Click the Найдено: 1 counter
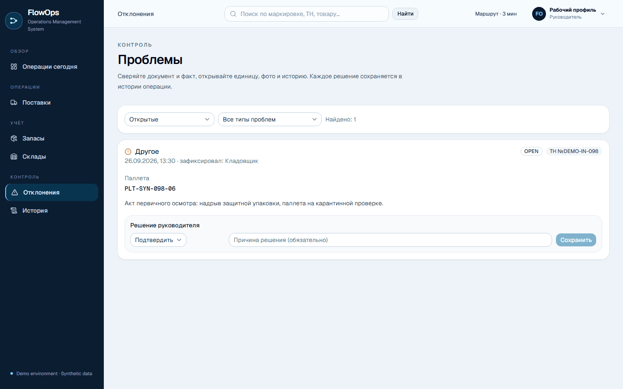 point(341,119)
